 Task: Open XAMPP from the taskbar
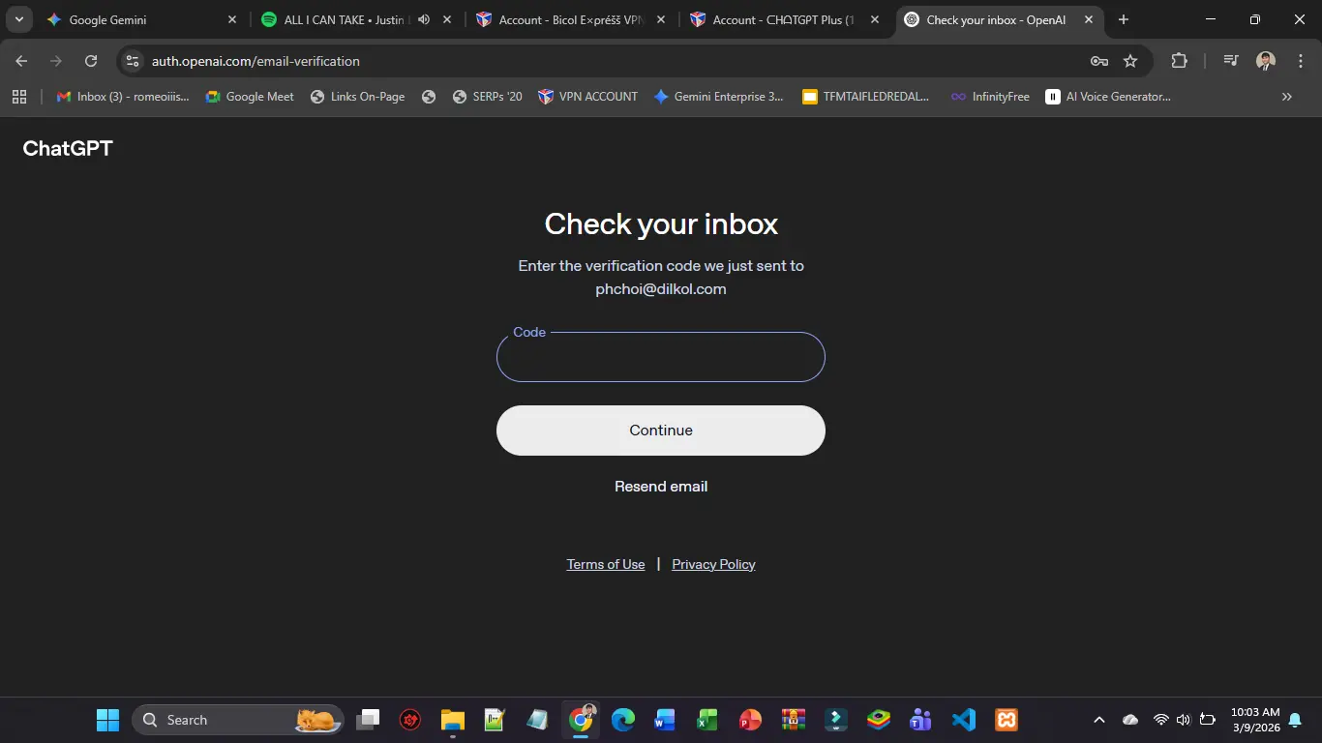point(1007,720)
